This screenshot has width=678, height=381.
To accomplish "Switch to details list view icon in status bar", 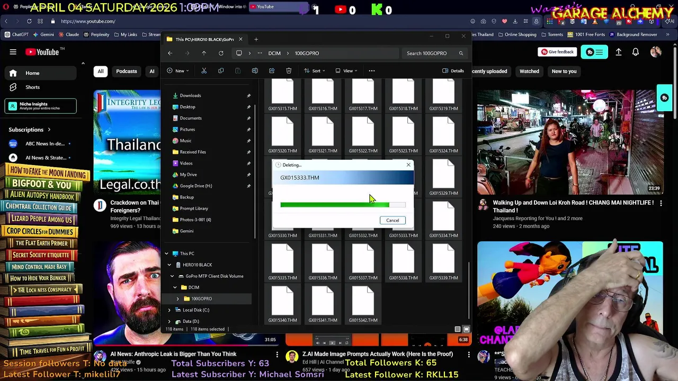I will coord(458,329).
